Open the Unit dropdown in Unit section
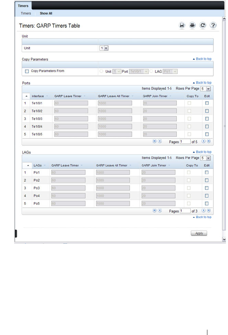228x335 pixels. click(x=104, y=48)
